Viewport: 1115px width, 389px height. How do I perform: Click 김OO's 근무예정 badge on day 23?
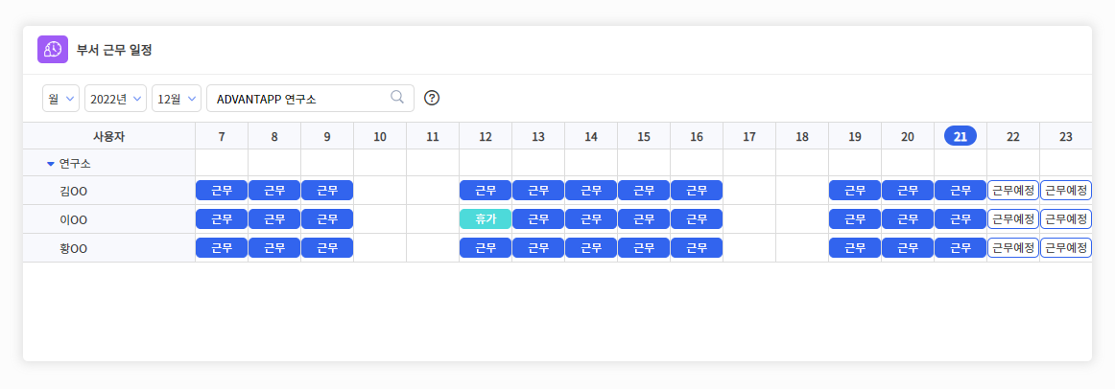click(1065, 191)
